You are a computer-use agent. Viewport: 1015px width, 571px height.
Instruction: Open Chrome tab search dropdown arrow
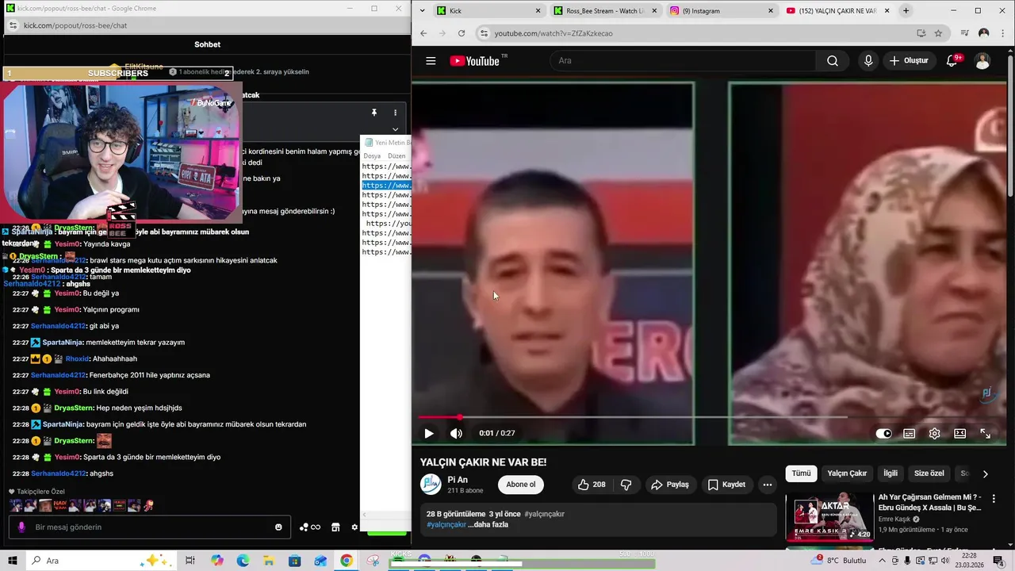[422, 11]
